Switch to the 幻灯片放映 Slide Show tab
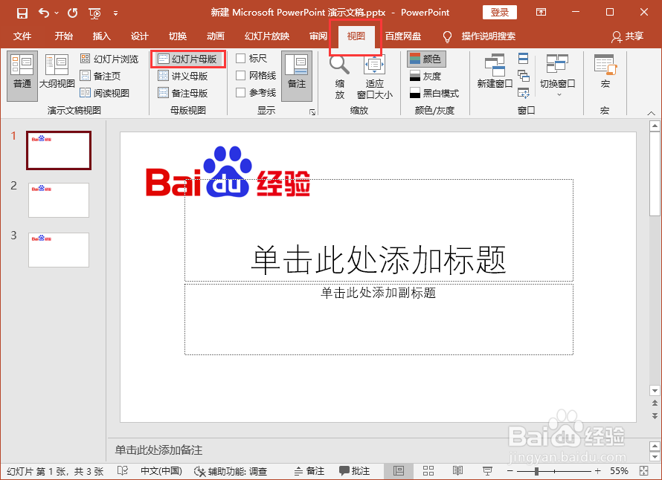662x480 pixels. pyautogui.click(x=267, y=36)
